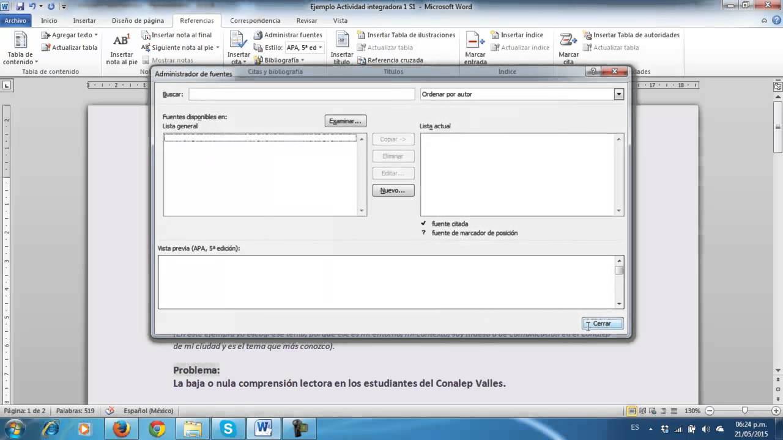
Task: Select Draft view icon in status bar
Action: click(x=674, y=411)
